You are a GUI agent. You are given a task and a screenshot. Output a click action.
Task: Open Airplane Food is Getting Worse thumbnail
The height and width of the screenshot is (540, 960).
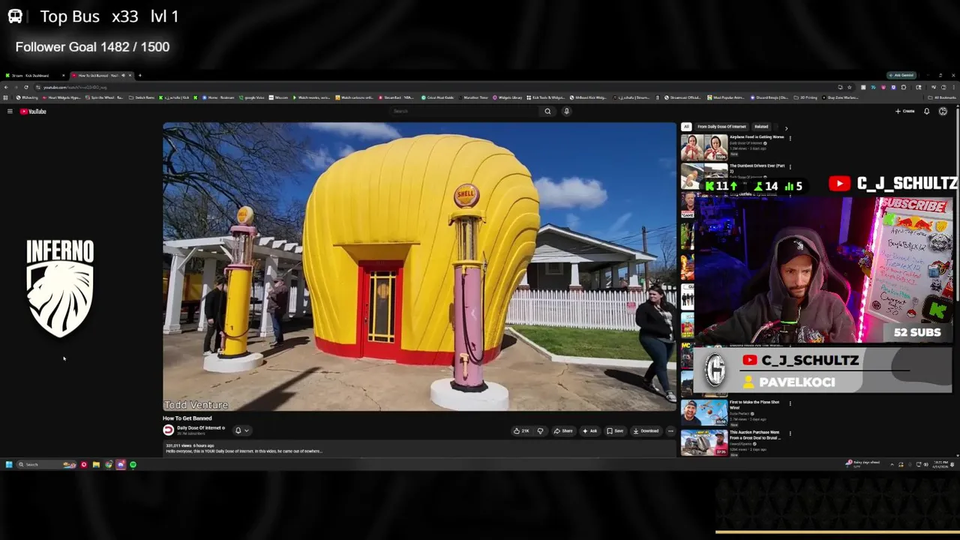click(703, 147)
